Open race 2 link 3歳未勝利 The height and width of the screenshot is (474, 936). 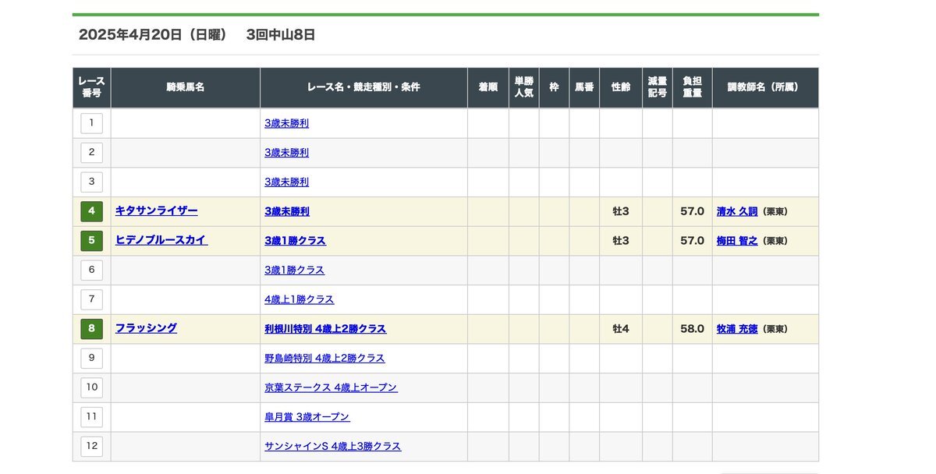pyautogui.click(x=286, y=153)
